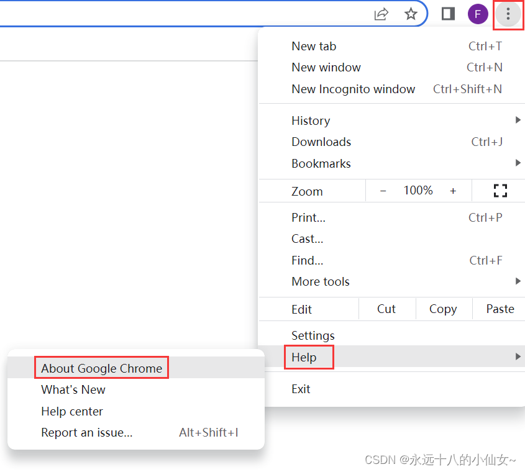
Task: Increase zoom with the plus button
Action: click(453, 191)
